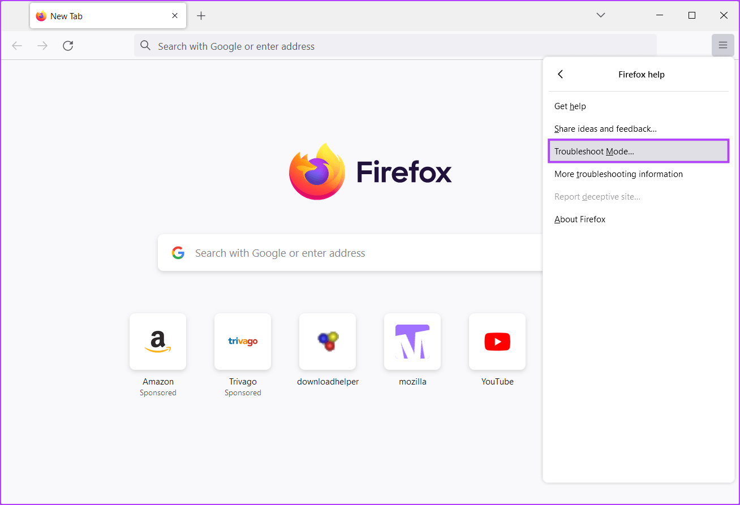
Task: Maximize the Firefox window
Action: click(691, 16)
